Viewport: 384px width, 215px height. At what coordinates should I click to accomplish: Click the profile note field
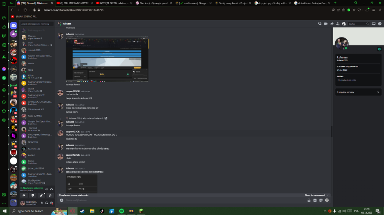[x=358, y=80]
